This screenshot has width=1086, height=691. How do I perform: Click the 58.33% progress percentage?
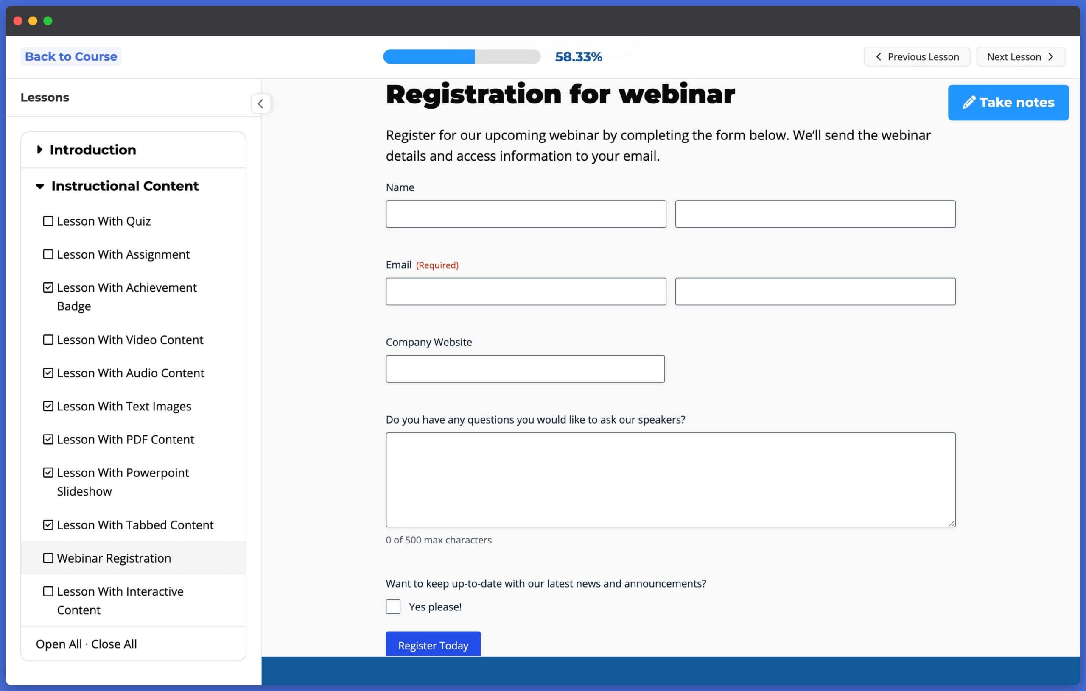pyautogui.click(x=578, y=57)
